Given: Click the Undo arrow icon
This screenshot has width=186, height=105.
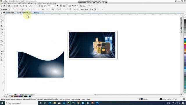Looking at the screenshot, I should [30, 6].
